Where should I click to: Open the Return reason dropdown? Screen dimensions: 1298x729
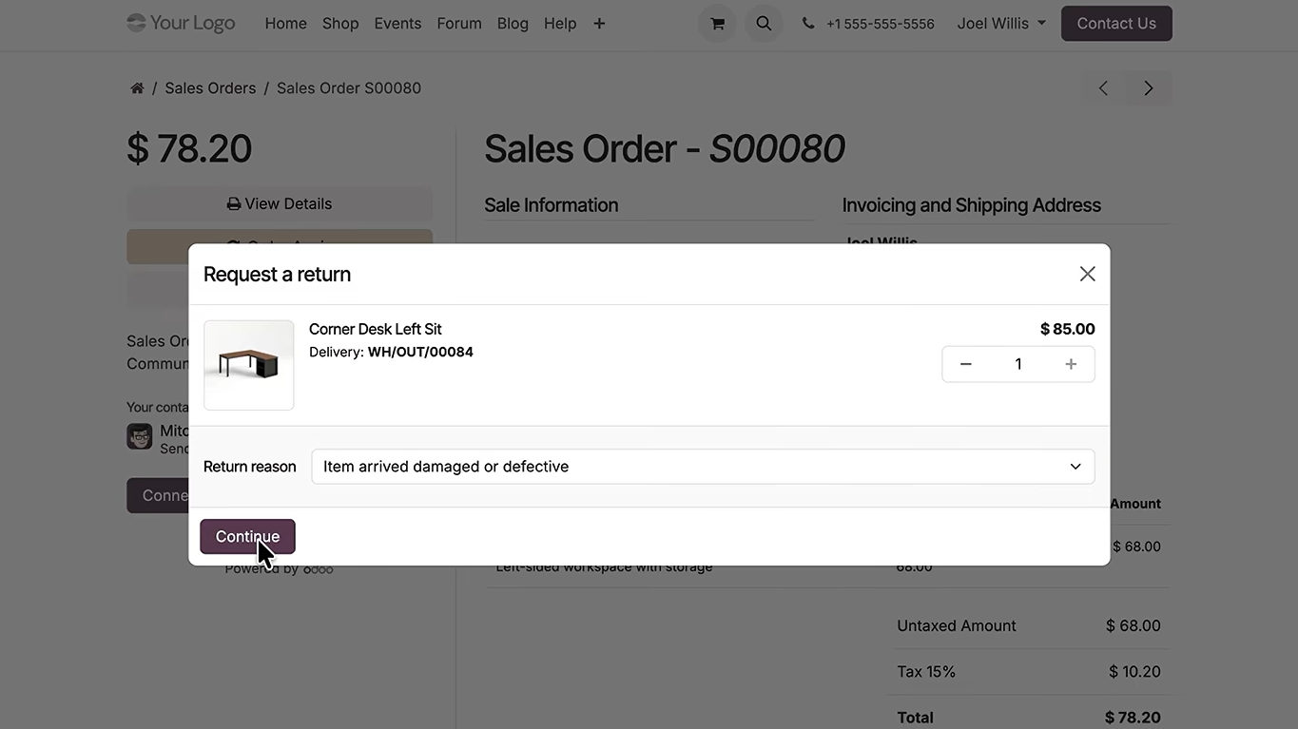pyautogui.click(x=703, y=467)
